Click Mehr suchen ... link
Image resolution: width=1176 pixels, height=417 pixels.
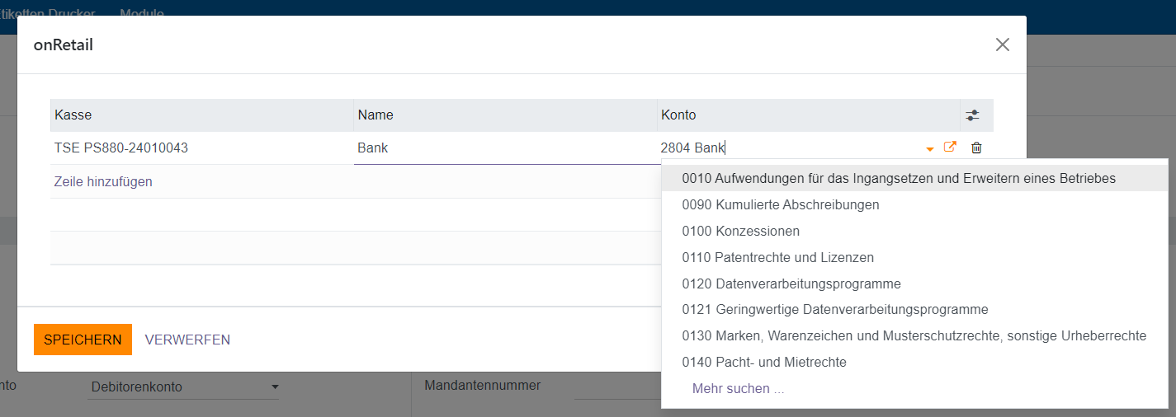coord(738,389)
